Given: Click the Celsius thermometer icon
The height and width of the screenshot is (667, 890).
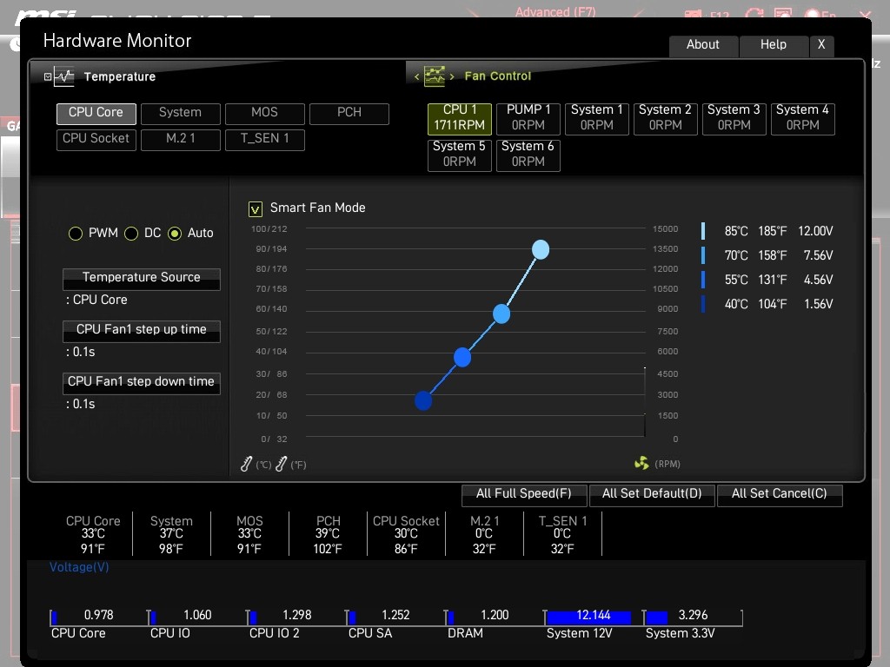Looking at the screenshot, I should [247, 465].
